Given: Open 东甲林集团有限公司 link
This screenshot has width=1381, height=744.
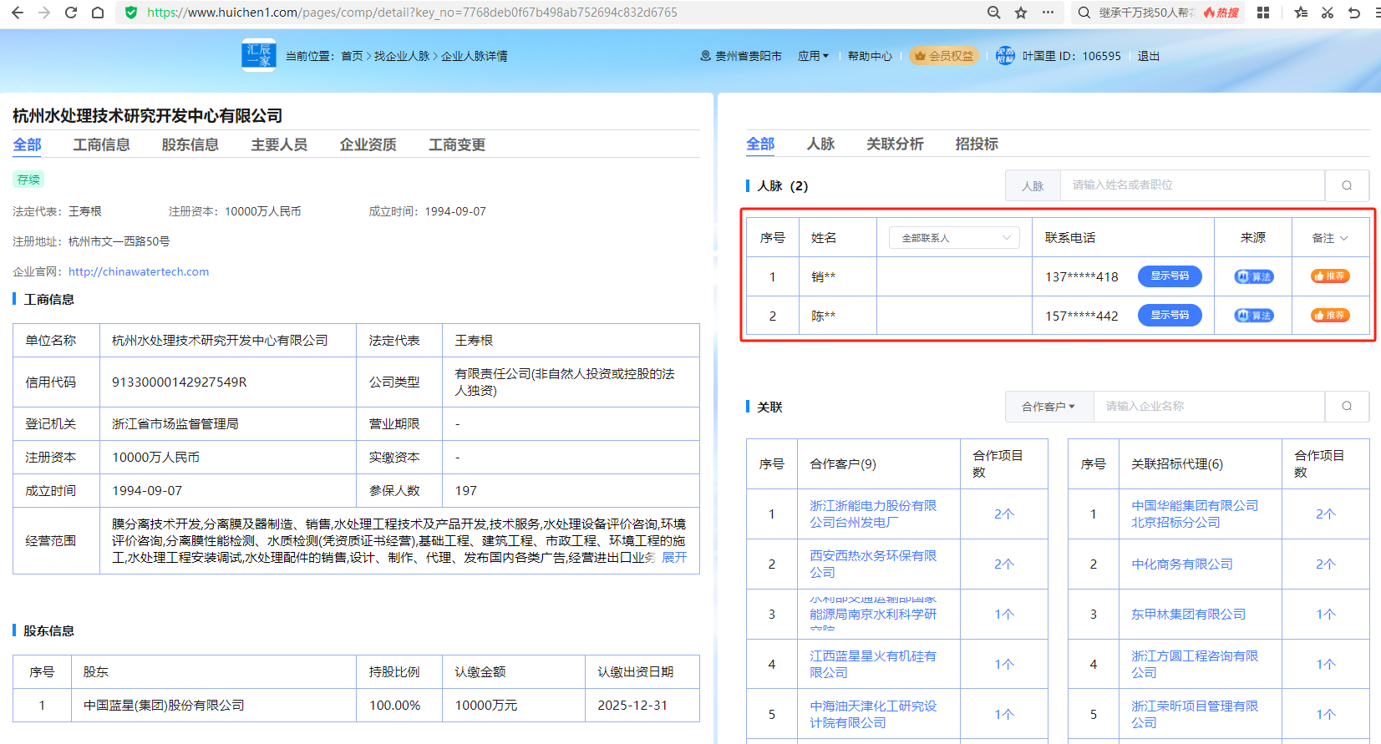Looking at the screenshot, I should (x=1188, y=615).
